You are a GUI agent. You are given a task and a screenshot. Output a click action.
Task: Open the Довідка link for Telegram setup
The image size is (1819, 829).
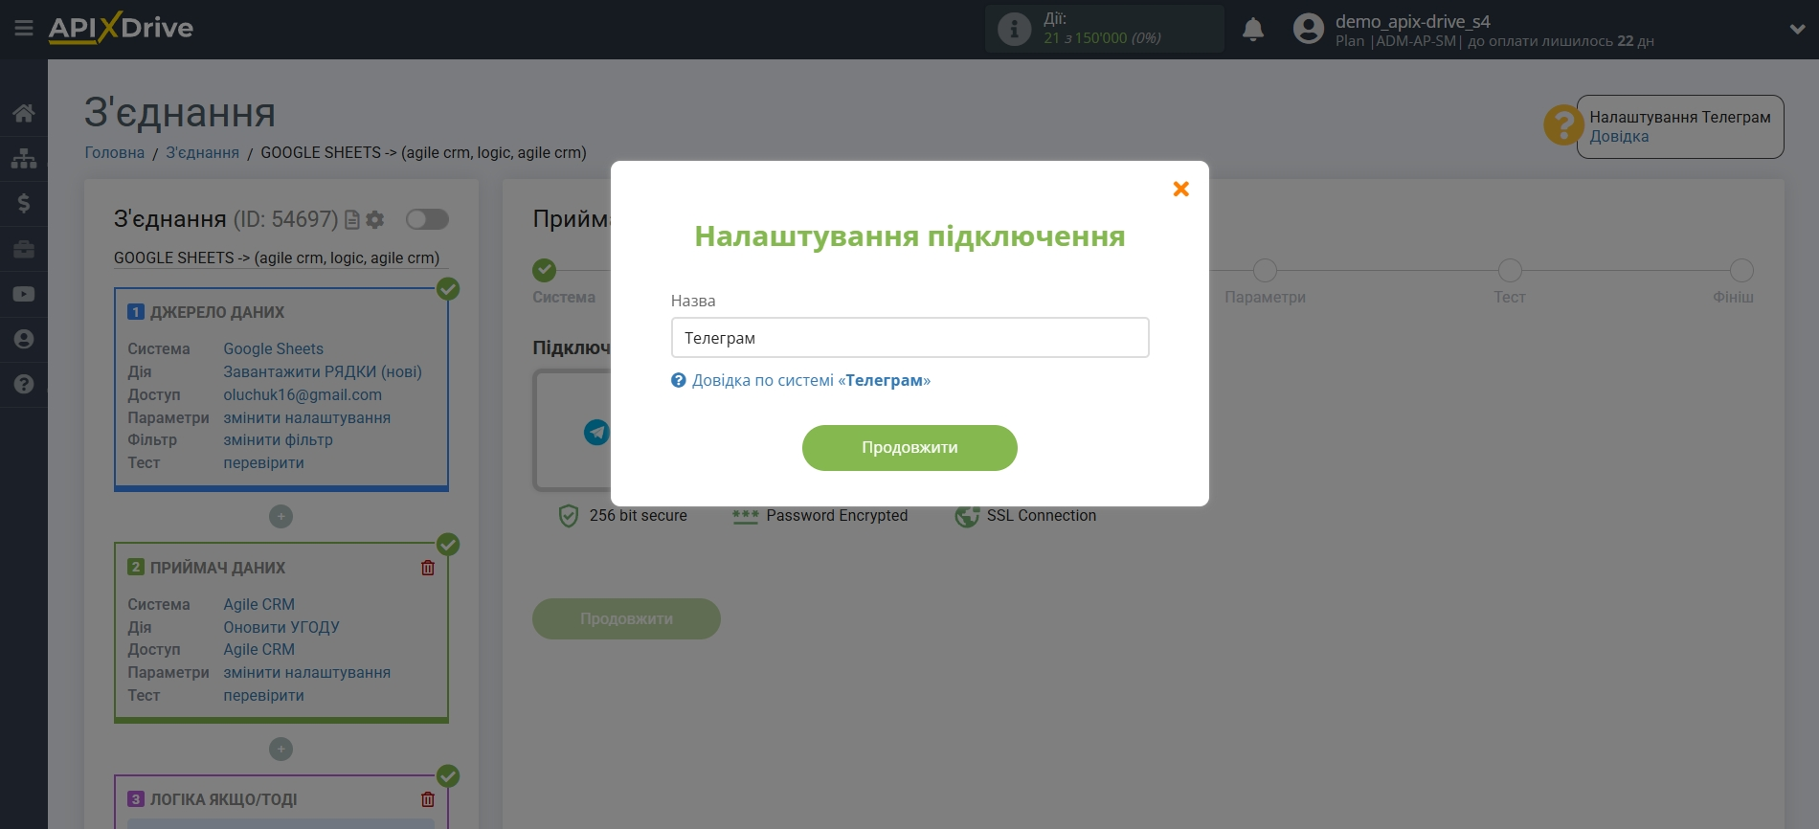pyautogui.click(x=1619, y=137)
